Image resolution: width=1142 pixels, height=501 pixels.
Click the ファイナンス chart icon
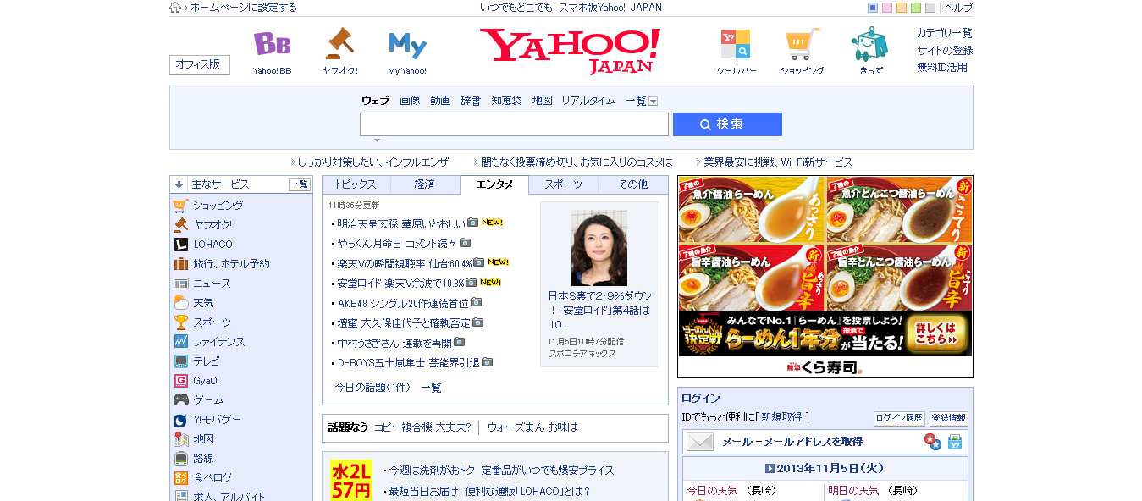coord(180,342)
